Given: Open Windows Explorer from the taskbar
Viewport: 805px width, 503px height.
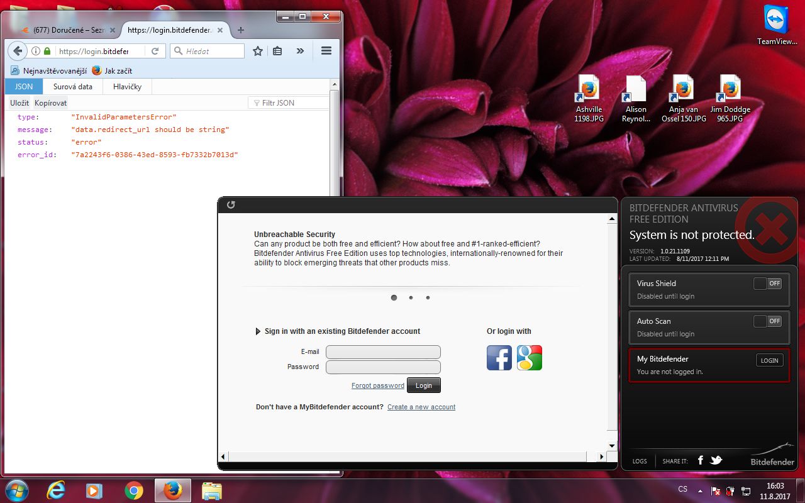Looking at the screenshot, I should coord(212,490).
